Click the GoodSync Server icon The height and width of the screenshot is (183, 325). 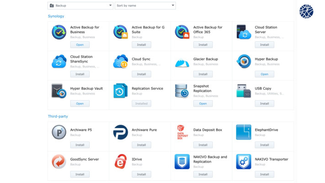[59, 161]
